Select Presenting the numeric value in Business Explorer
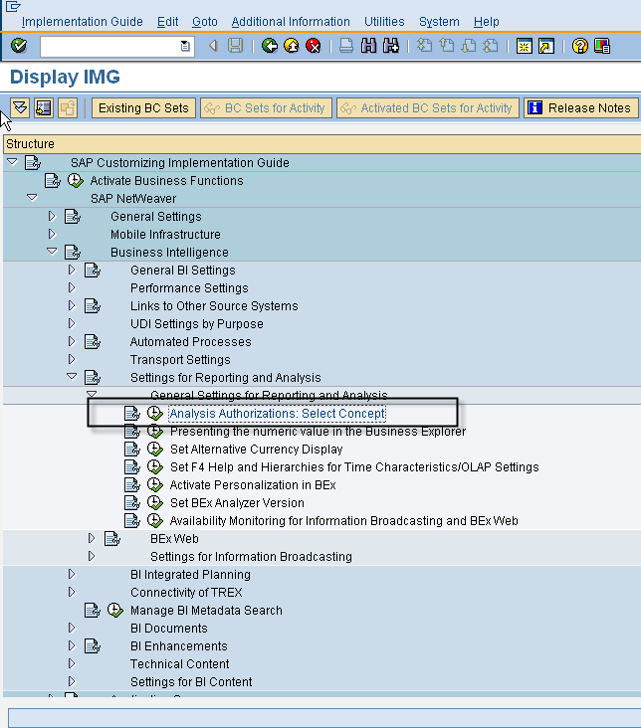The width and height of the screenshot is (641, 728). pyautogui.click(x=318, y=432)
